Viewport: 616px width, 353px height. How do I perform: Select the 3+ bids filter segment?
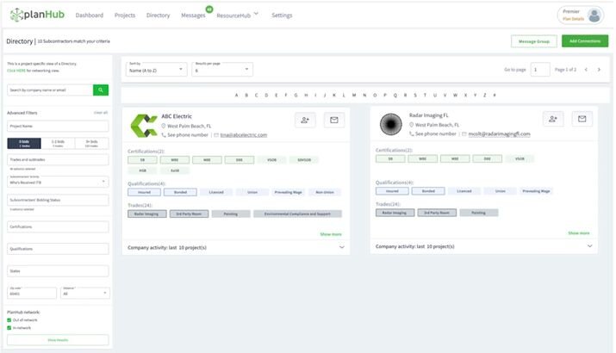click(91, 143)
